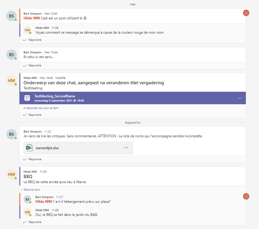Click the @ mention badge on Bart's first post
The image size is (259, 229).
click(246, 13)
